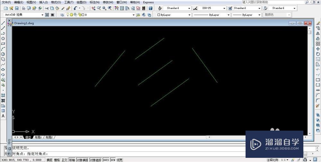Select the Mirror tool in Modify toolbar

(318, 33)
